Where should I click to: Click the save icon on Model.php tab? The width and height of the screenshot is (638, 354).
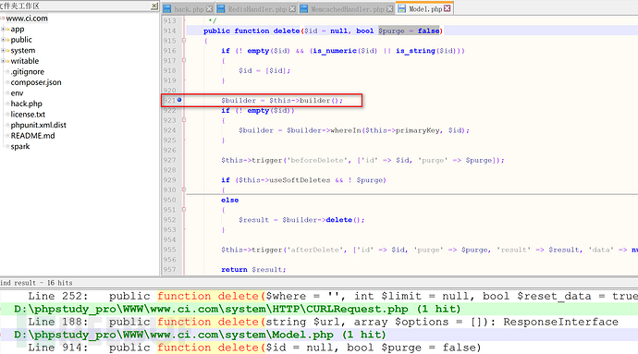[x=401, y=8]
